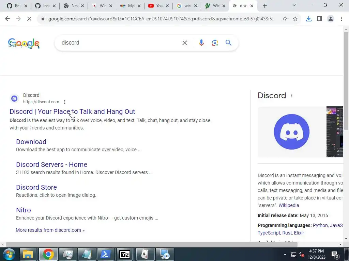349x261 pixels.
Task: Stop loading the page
Action: pos(29,19)
